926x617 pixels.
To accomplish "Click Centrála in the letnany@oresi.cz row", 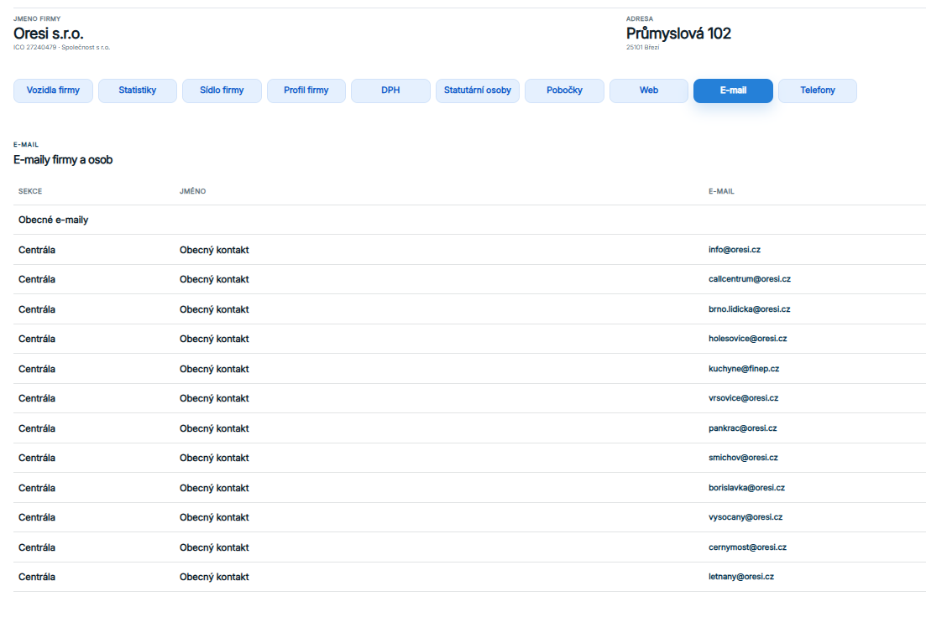I will pos(37,577).
